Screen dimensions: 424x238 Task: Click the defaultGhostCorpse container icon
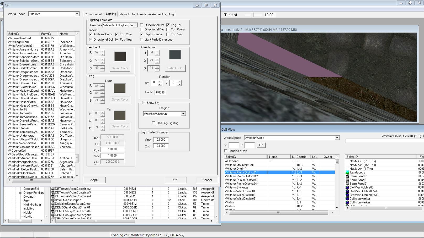[x=53, y=200]
